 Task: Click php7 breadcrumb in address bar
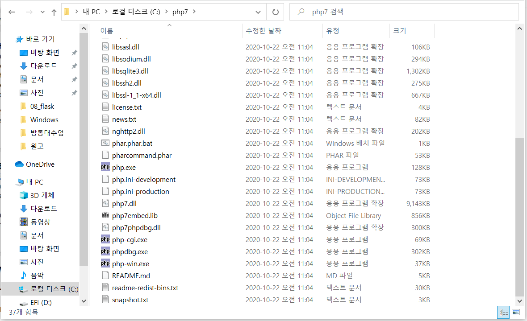[180, 12]
